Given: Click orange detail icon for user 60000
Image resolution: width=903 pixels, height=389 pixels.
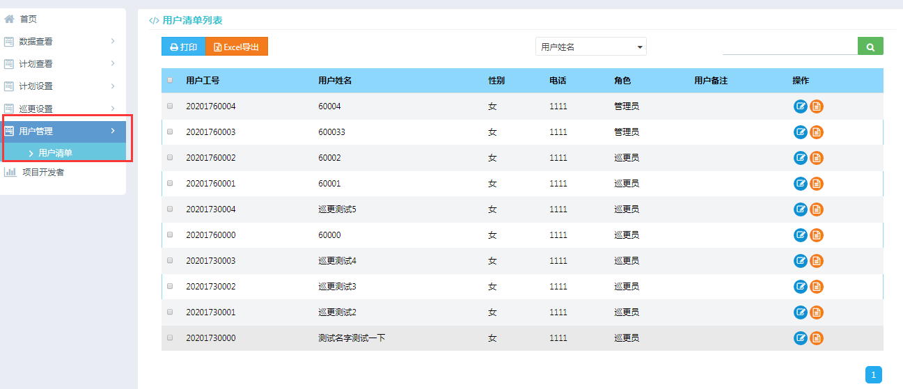Looking at the screenshot, I should coord(817,235).
